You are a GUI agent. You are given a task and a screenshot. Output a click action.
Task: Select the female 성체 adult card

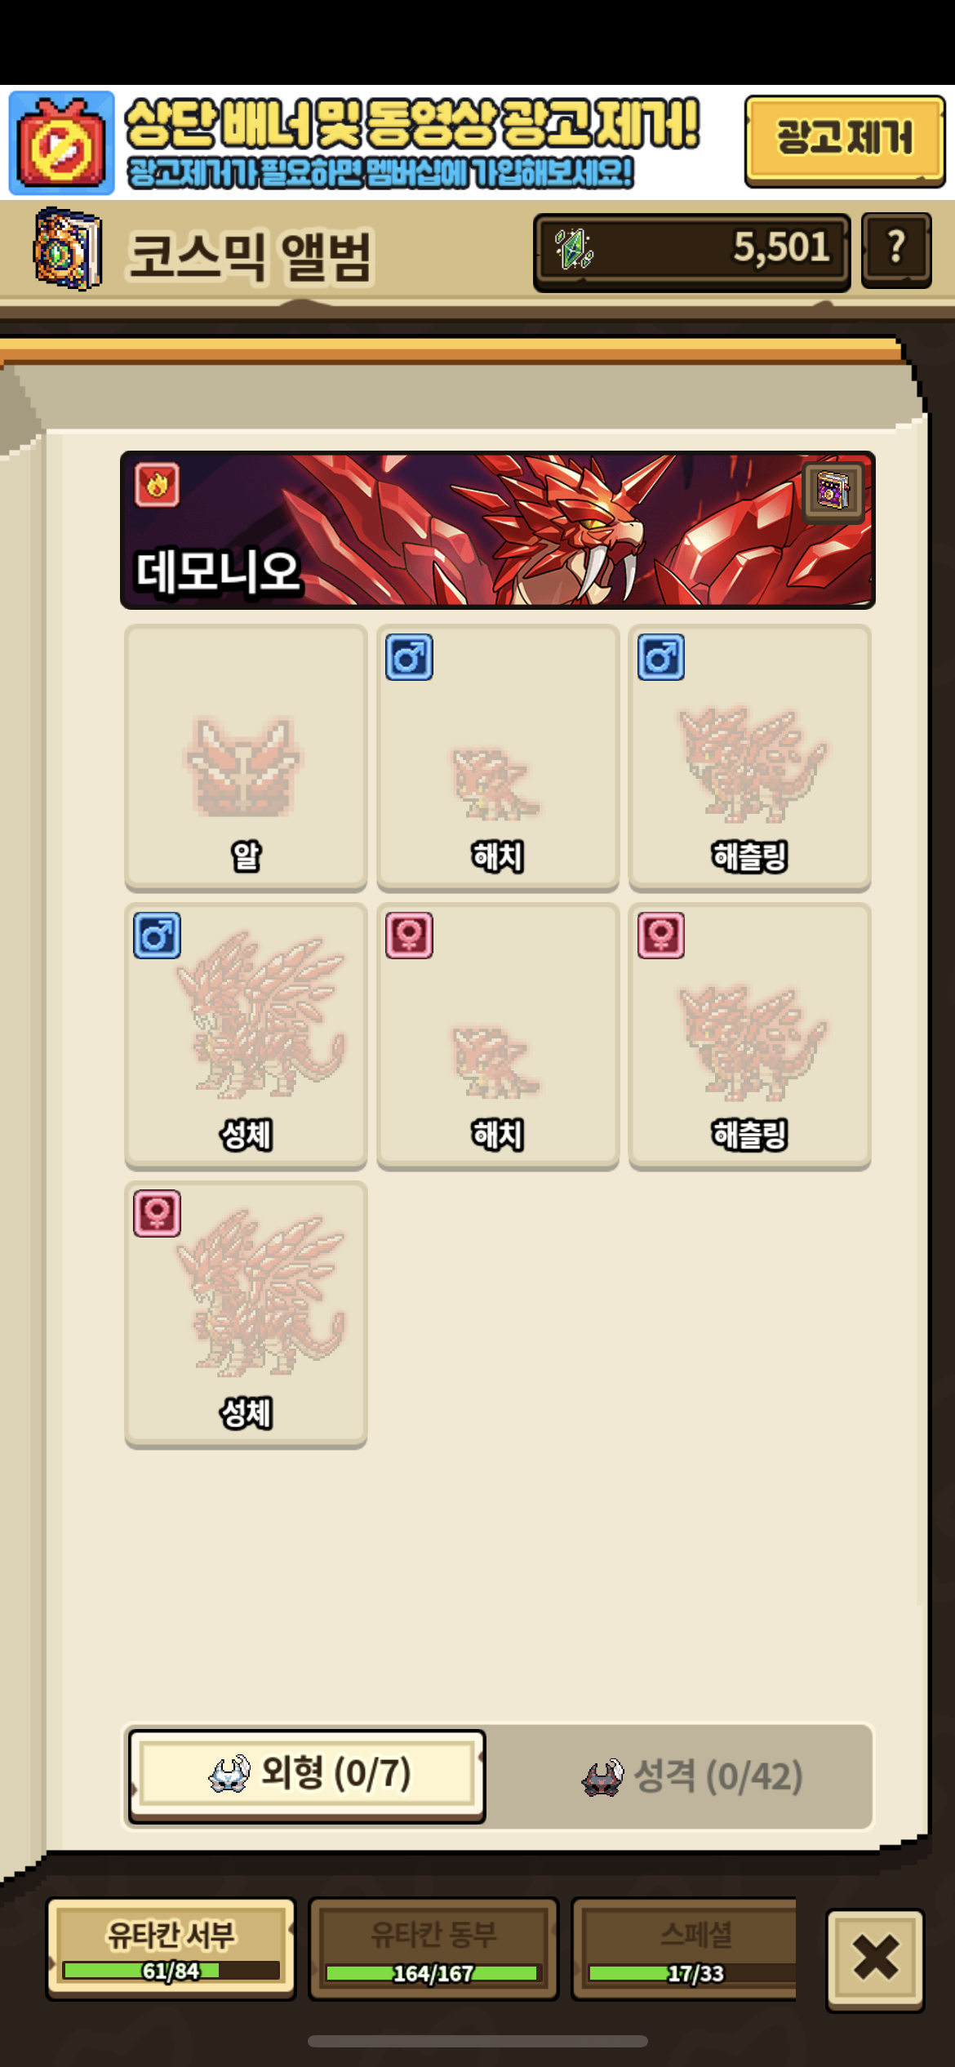pyautogui.click(x=246, y=1314)
